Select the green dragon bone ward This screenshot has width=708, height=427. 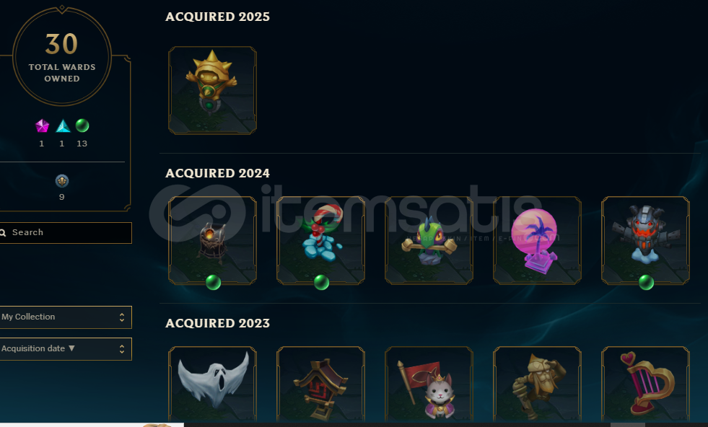click(429, 240)
